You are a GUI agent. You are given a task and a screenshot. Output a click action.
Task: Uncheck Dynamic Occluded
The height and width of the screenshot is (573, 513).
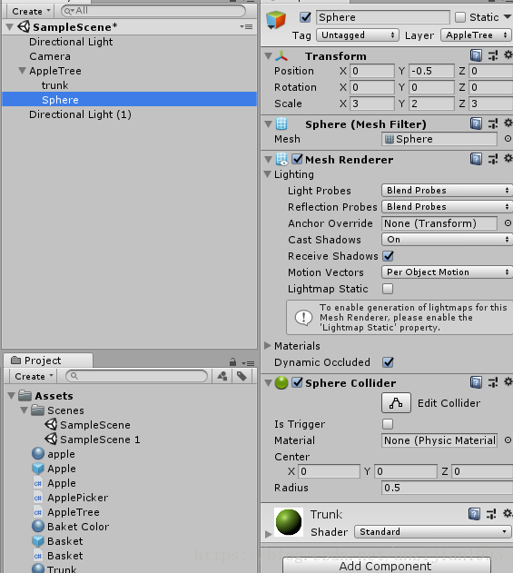(x=388, y=362)
